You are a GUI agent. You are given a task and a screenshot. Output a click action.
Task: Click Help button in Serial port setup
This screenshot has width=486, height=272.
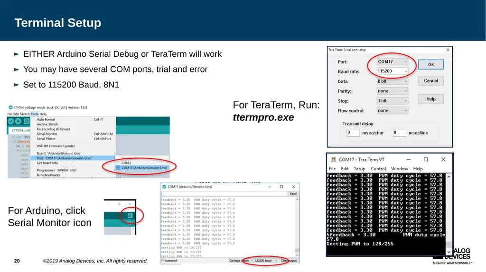click(x=431, y=99)
